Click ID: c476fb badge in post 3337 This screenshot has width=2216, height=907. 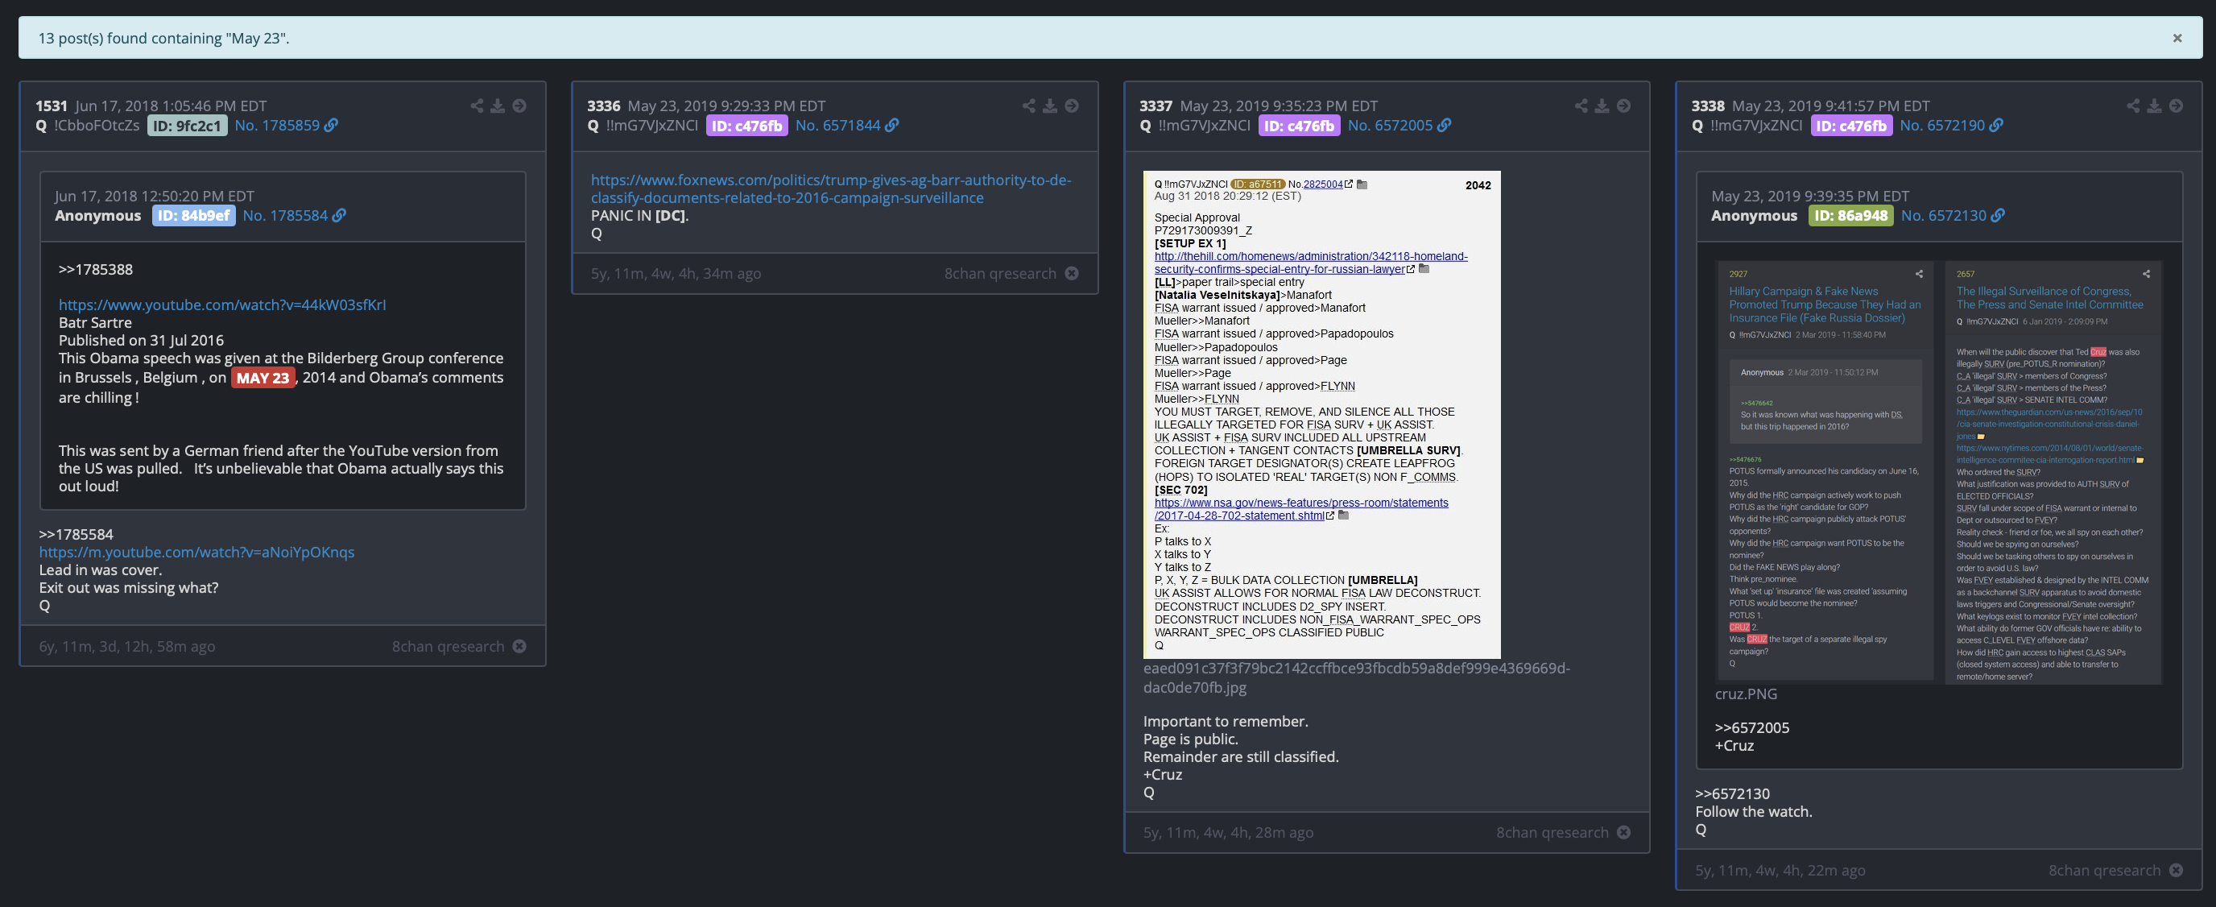(1299, 126)
